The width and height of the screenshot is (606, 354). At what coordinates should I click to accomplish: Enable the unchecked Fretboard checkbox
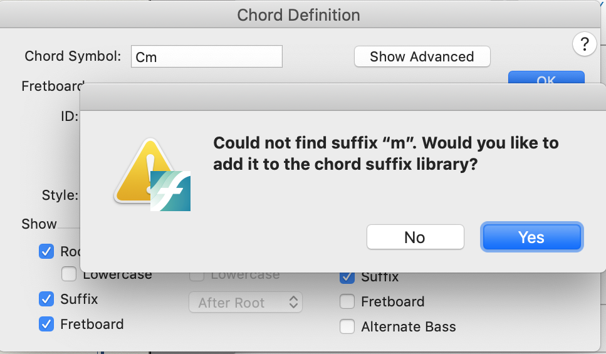click(x=347, y=301)
